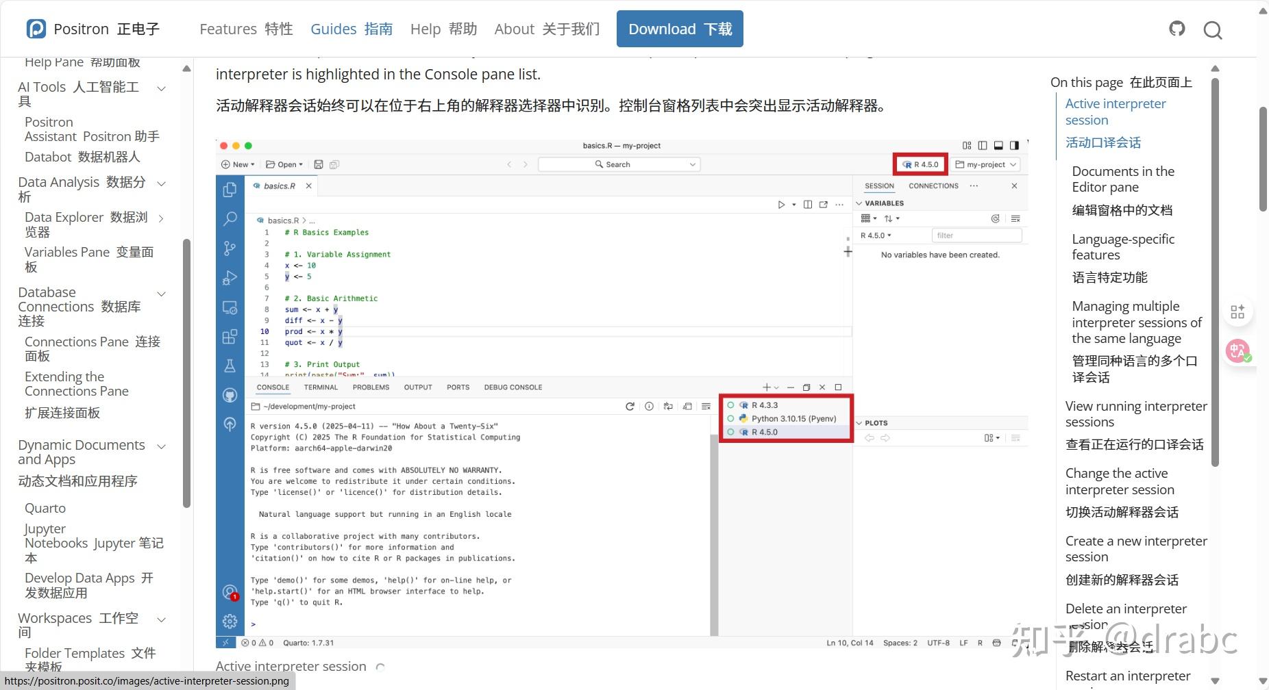Open the Guides nav menu
1269x690 pixels.
352,29
